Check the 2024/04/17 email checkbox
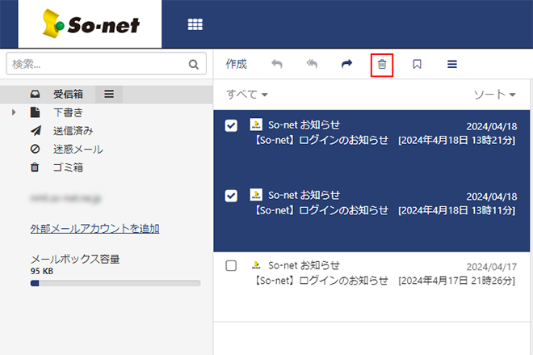 coord(231,265)
